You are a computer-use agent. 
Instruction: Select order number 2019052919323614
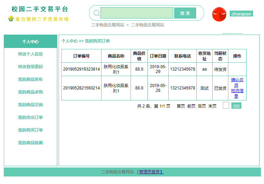[x=82, y=69]
